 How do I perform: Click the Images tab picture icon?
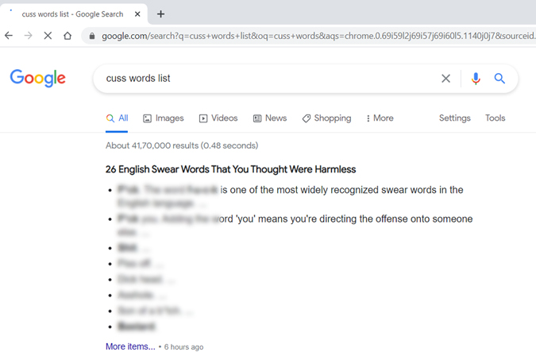[x=148, y=118]
